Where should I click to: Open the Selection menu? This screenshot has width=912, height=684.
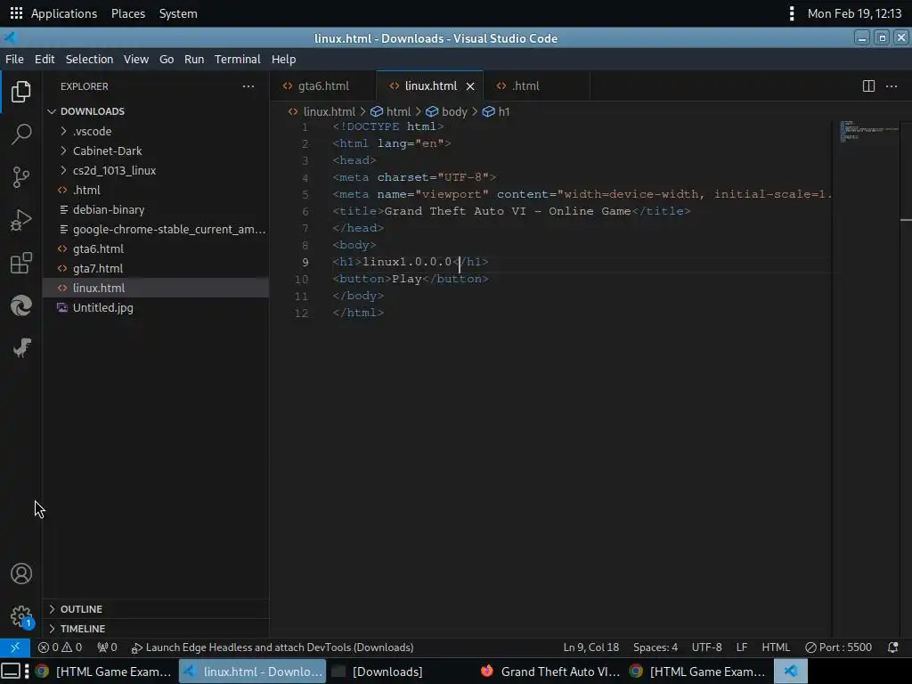click(89, 60)
